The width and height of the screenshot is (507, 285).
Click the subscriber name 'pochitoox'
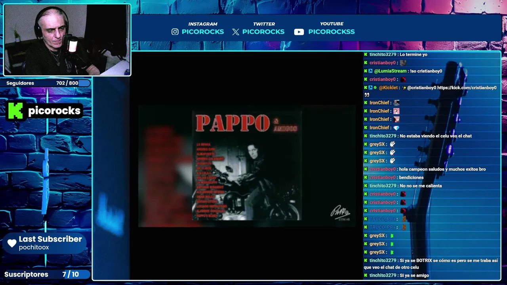pyautogui.click(x=34, y=247)
